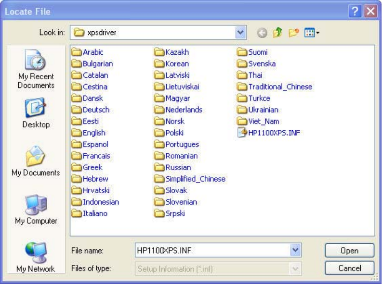Select the Bulgarian folder
This screenshot has width=382, height=284.
92,63
